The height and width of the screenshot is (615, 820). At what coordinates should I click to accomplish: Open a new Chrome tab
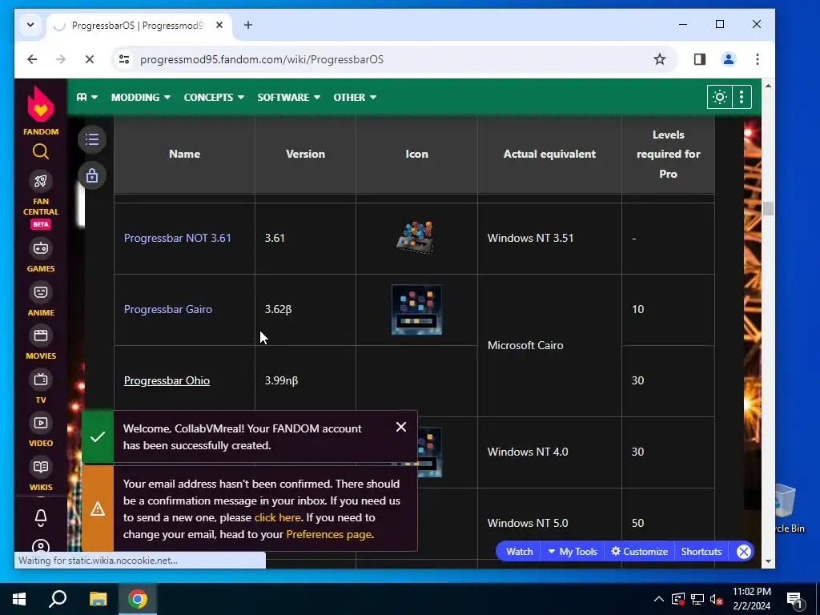[248, 25]
